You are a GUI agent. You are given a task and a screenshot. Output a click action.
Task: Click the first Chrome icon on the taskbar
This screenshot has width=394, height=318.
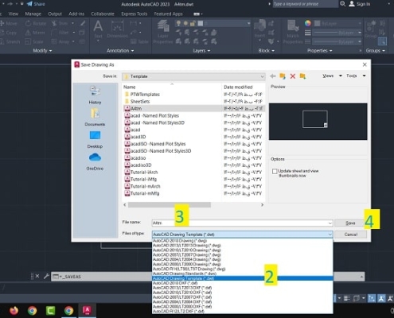pos(33,310)
